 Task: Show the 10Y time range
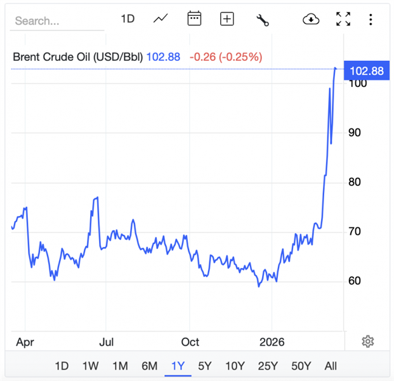coord(235,366)
